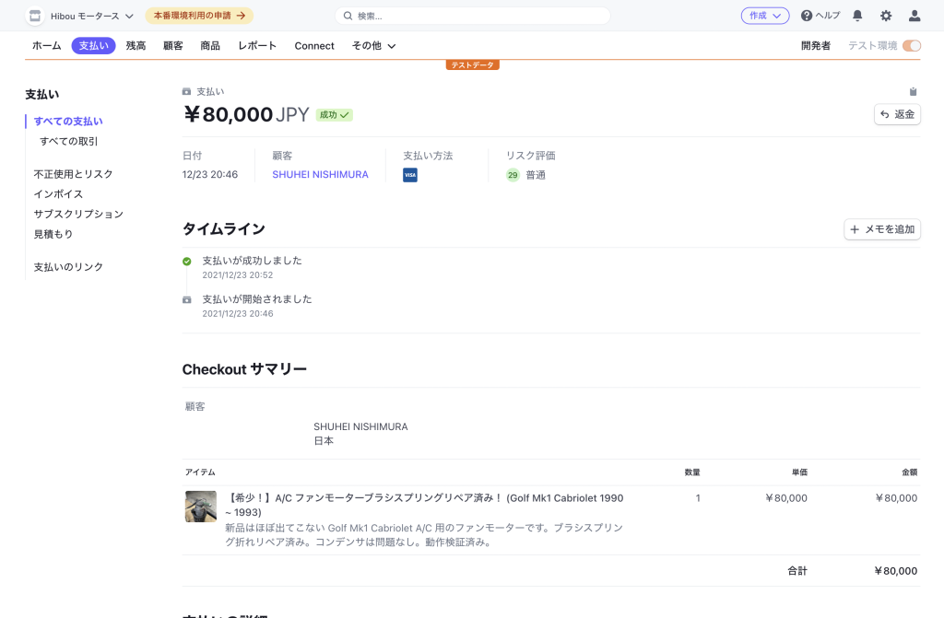Click the Hibou store logo icon
This screenshot has width=944, height=618.
35,16
